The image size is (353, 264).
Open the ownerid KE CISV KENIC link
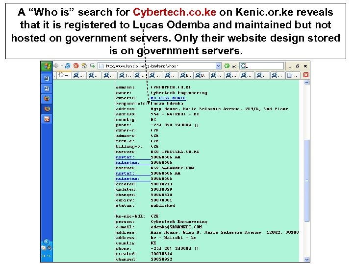click(168, 98)
